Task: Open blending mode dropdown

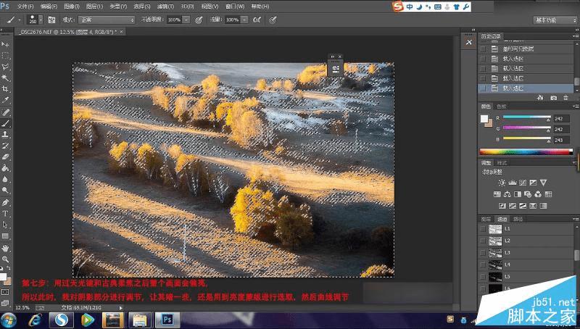Action: pos(107,20)
